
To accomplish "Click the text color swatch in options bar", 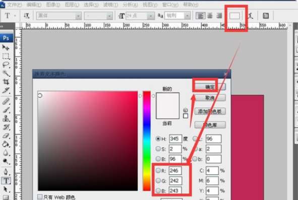I will coord(234,16).
